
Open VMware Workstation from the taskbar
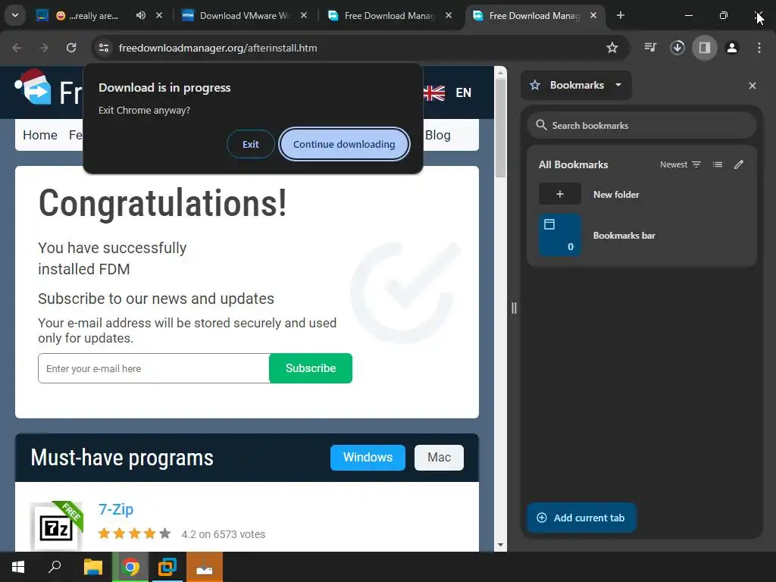(x=167, y=567)
